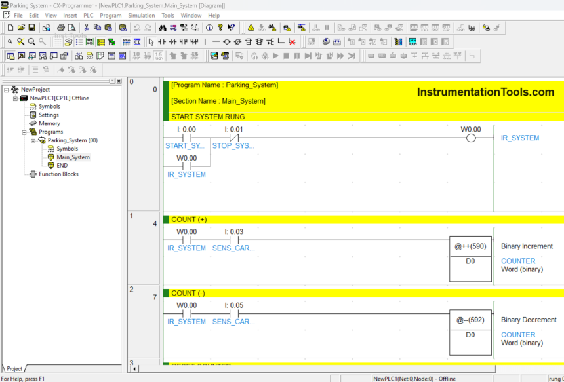Collapse the NewProject tree node
This screenshot has width=564, height=382.
[x=6, y=90]
